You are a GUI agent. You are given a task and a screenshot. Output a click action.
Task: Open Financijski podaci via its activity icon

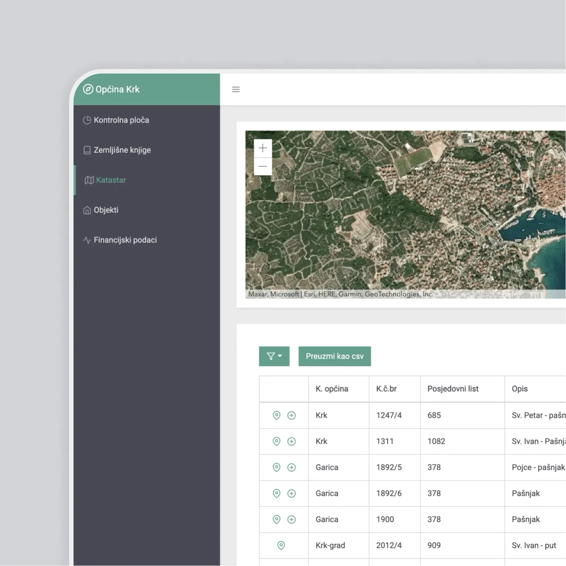[87, 240]
